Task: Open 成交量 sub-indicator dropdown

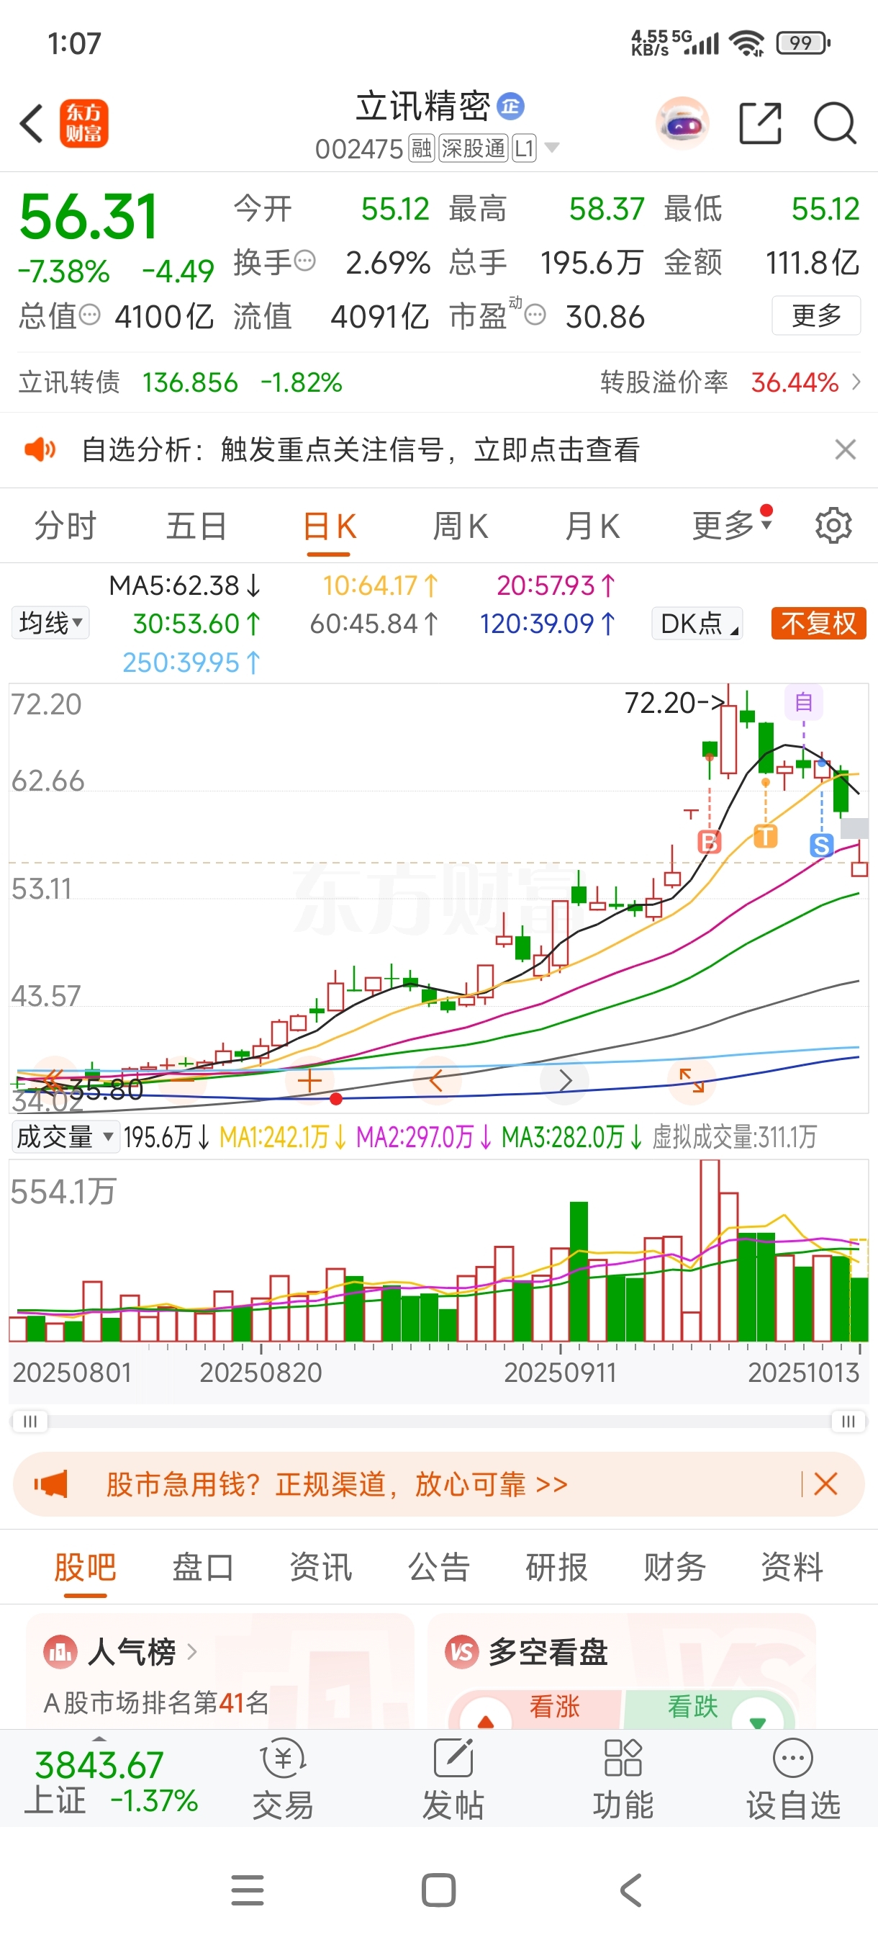Action: 65,1137
